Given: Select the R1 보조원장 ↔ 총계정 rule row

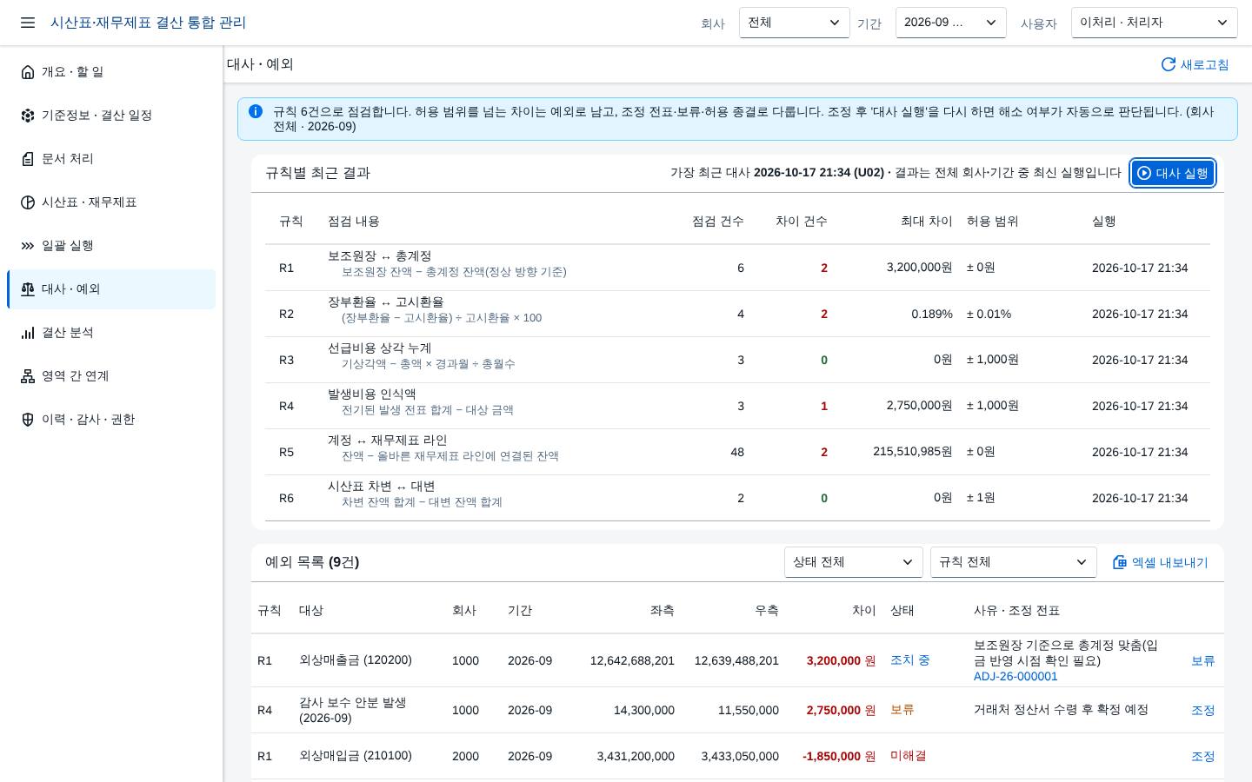Looking at the screenshot, I should click(x=737, y=268).
